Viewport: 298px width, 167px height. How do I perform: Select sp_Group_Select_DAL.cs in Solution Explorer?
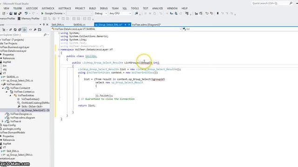pyautogui.click(x=20, y=81)
